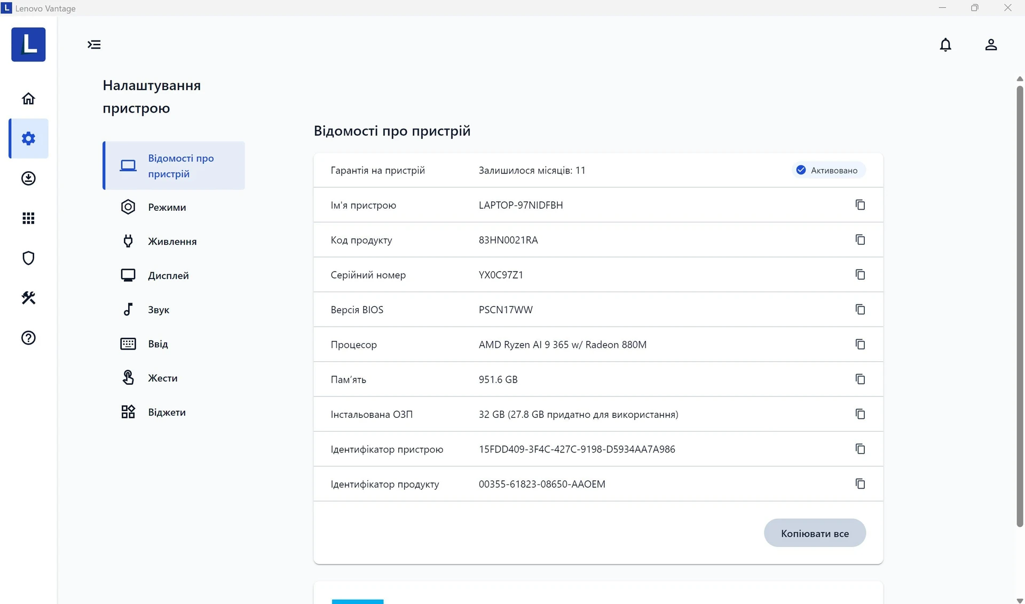Click the Копіювати все button

pyautogui.click(x=815, y=533)
